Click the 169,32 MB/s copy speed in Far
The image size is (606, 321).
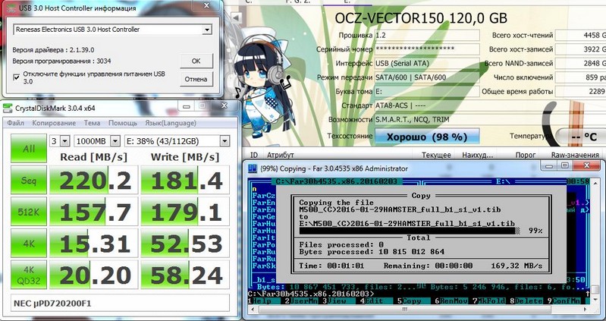click(x=517, y=266)
